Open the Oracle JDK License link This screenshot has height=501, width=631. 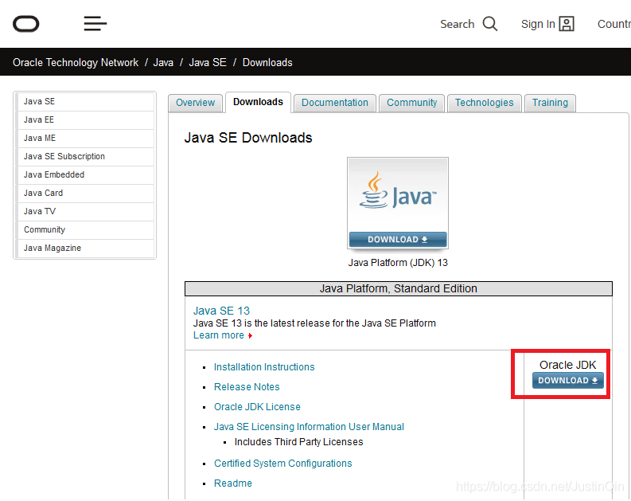point(257,407)
